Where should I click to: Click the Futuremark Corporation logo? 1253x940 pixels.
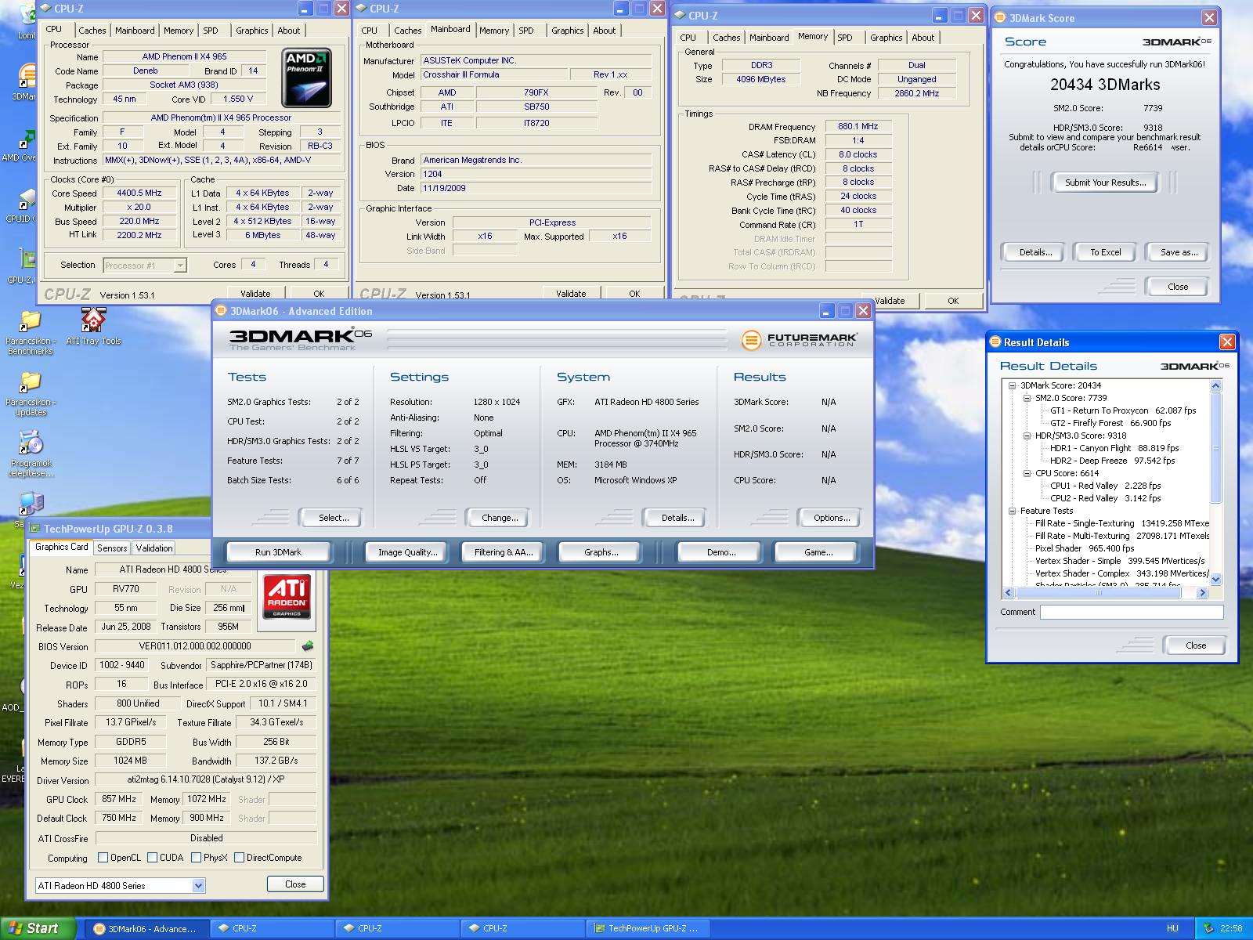tap(799, 340)
